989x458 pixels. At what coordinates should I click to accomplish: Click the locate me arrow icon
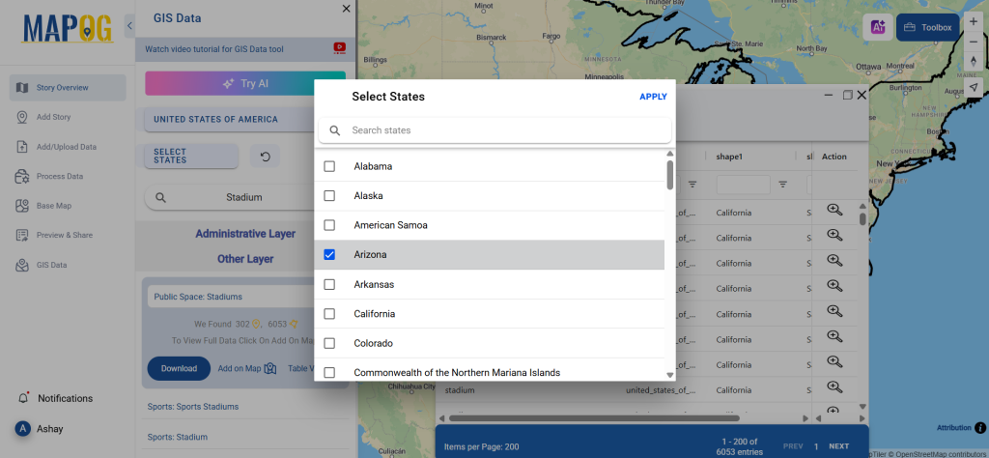(974, 87)
